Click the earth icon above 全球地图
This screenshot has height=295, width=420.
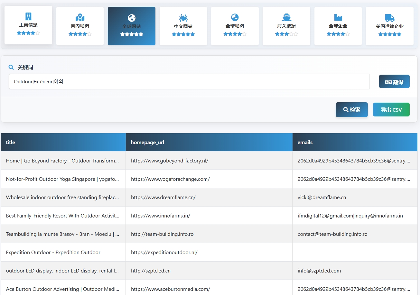click(235, 17)
